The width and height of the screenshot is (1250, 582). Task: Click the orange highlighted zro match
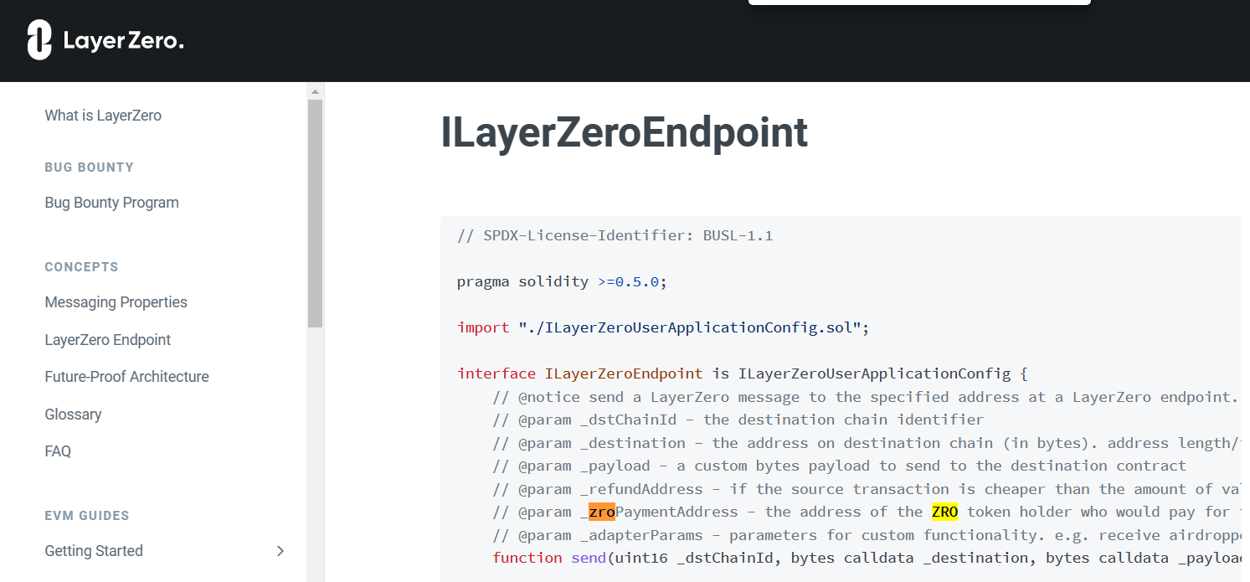click(x=601, y=512)
